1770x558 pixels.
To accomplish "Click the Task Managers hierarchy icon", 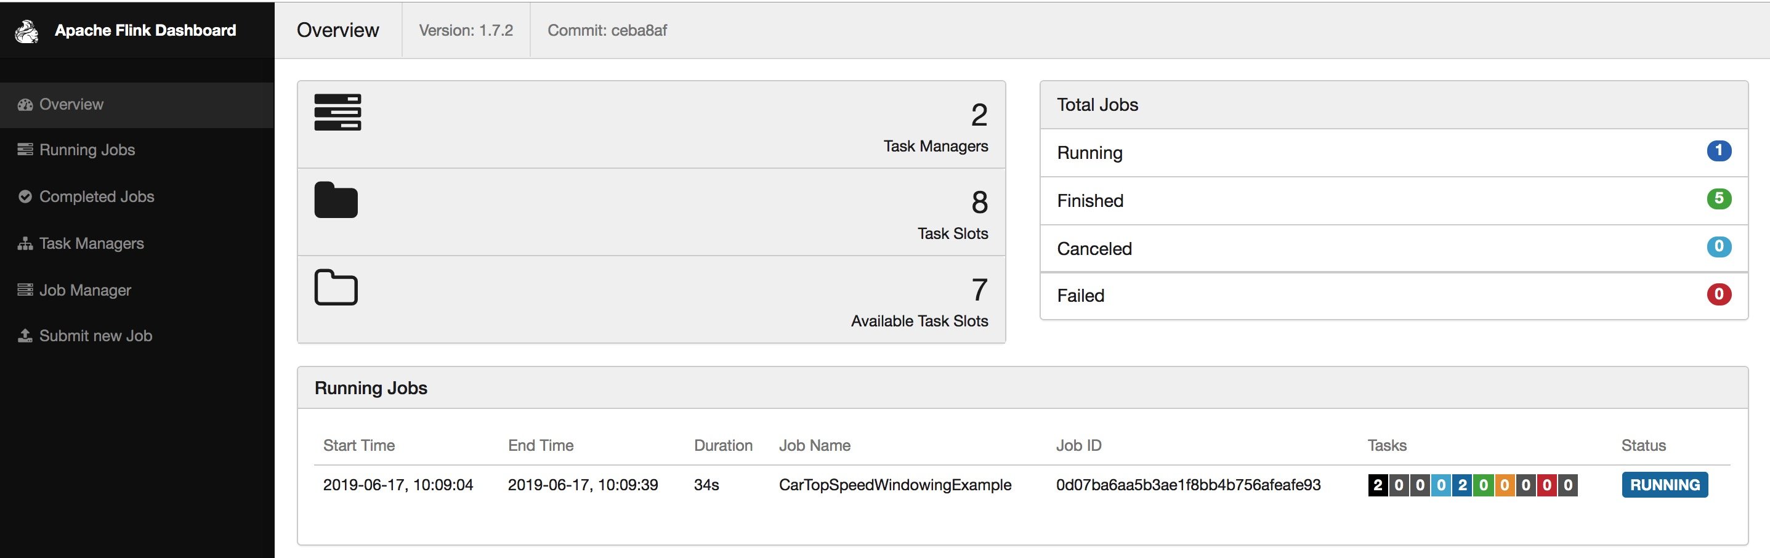I will pyautogui.click(x=24, y=243).
